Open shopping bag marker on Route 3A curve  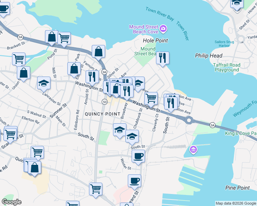[x=98, y=52]
